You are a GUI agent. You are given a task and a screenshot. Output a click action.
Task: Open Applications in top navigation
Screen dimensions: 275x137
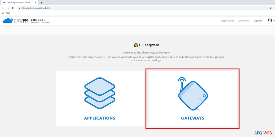(x=227, y=21)
